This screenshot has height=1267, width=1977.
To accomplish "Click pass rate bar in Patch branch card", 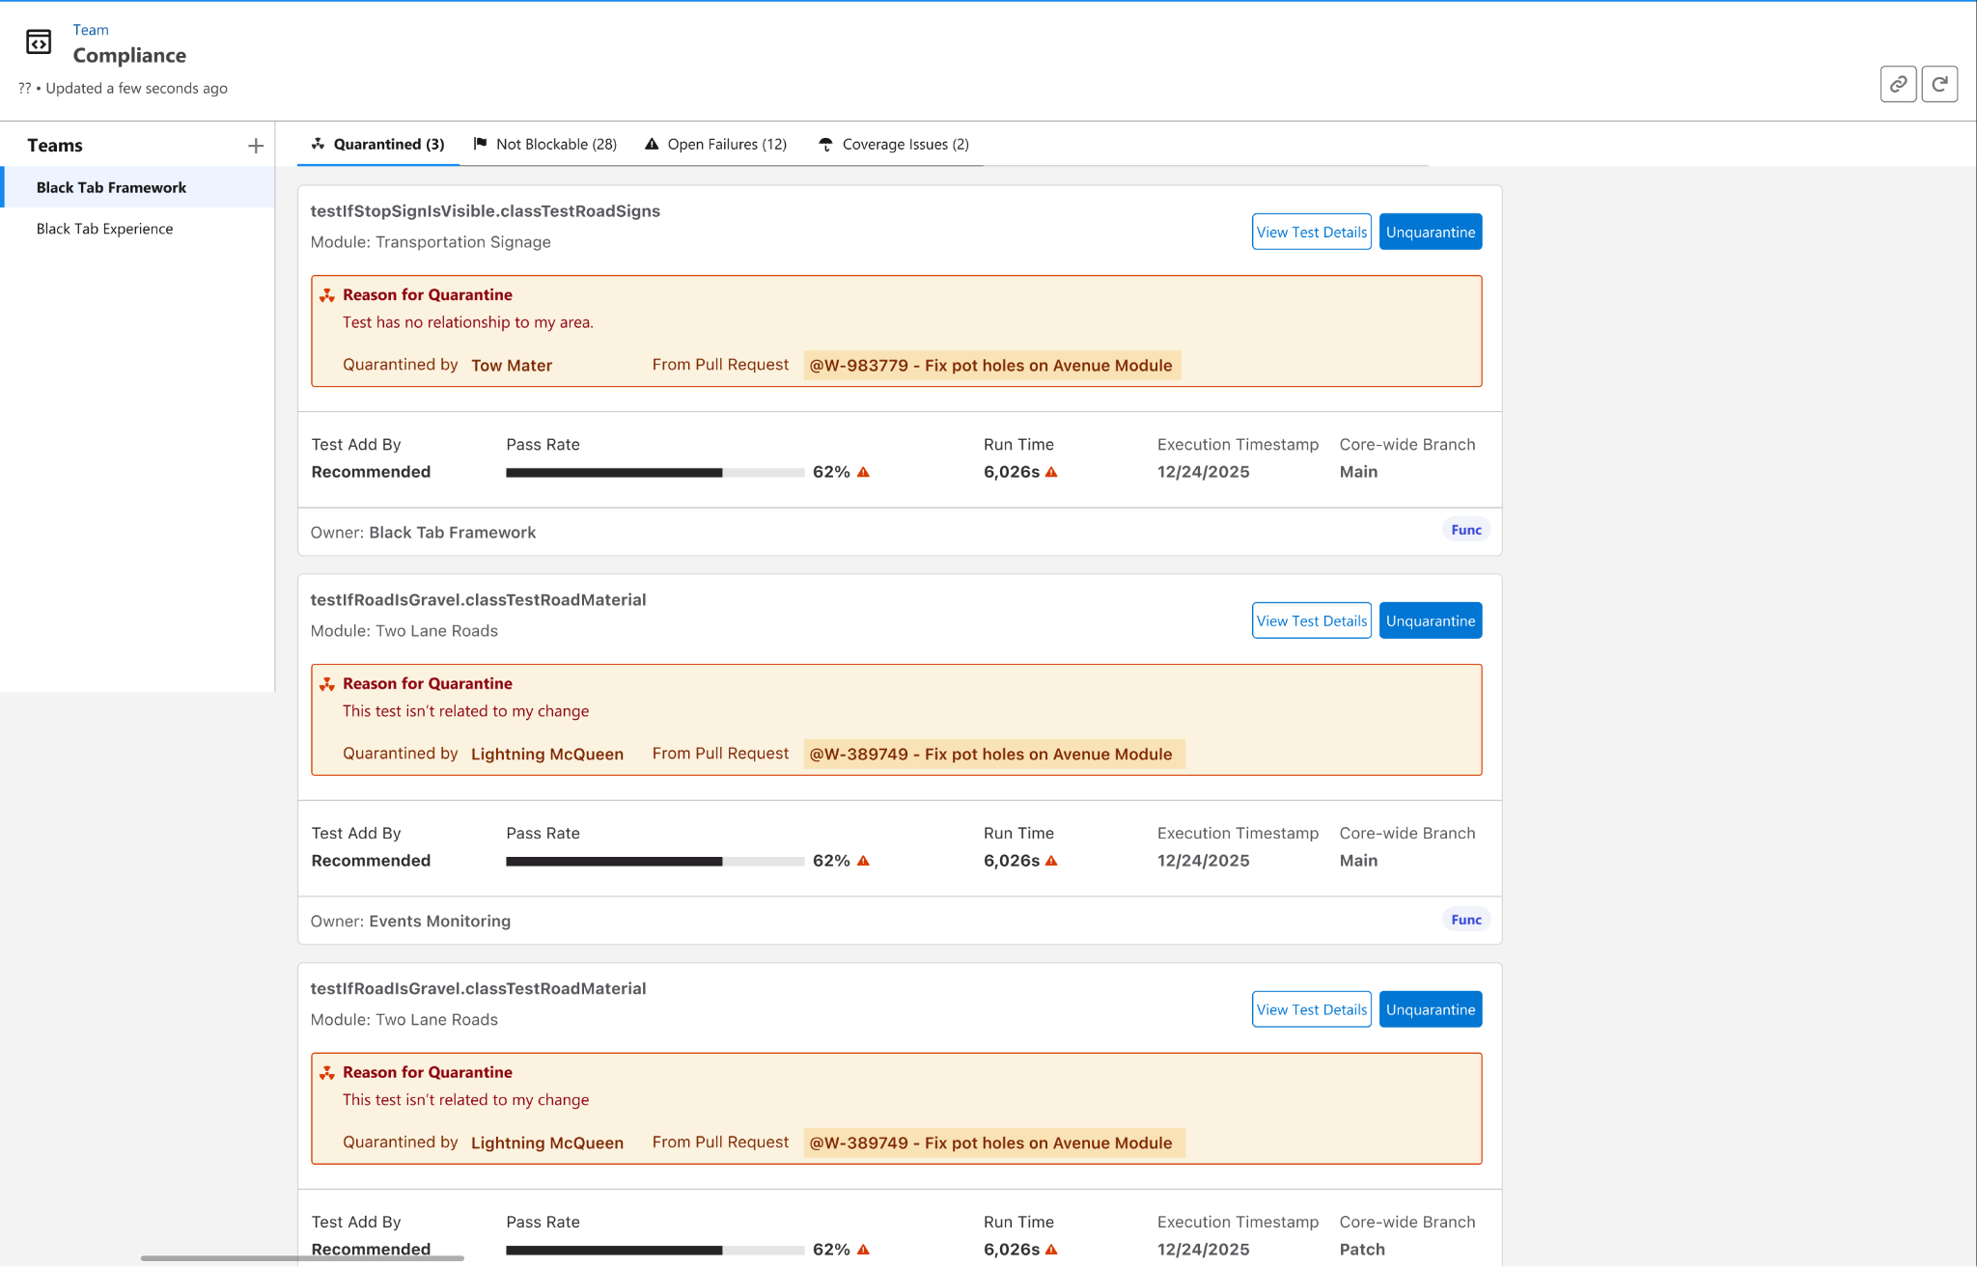I will pos(655,1251).
